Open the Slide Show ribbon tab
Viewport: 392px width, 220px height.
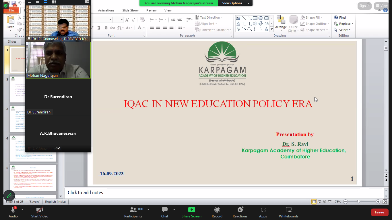click(131, 10)
